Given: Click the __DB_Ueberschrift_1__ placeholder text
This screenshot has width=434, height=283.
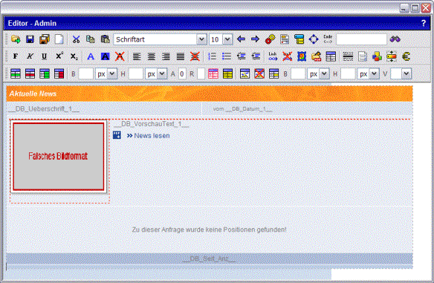Looking at the screenshot, I should click(44, 109).
